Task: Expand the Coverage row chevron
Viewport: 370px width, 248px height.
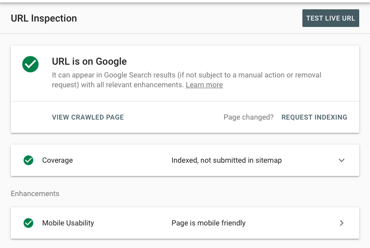Action: 342,160
